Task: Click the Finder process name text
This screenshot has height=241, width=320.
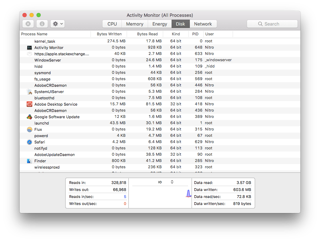Action: pyautogui.click(x=40, y=161)
